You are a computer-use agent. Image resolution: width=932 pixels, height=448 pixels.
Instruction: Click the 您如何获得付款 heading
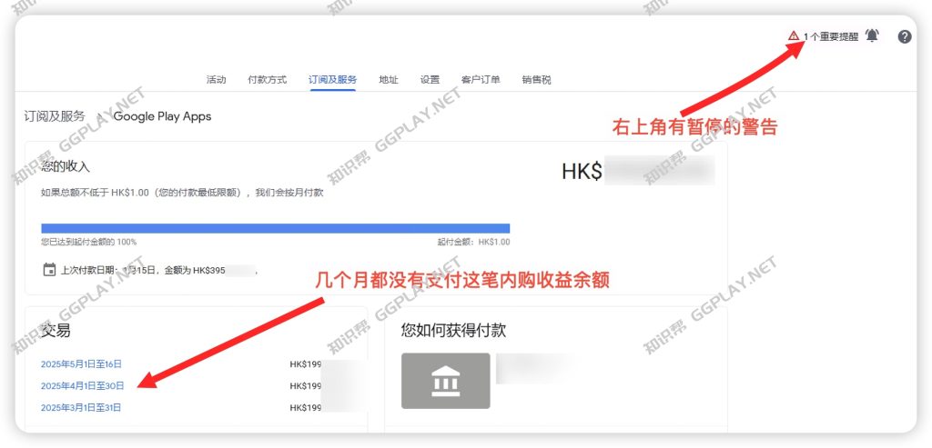453,331
